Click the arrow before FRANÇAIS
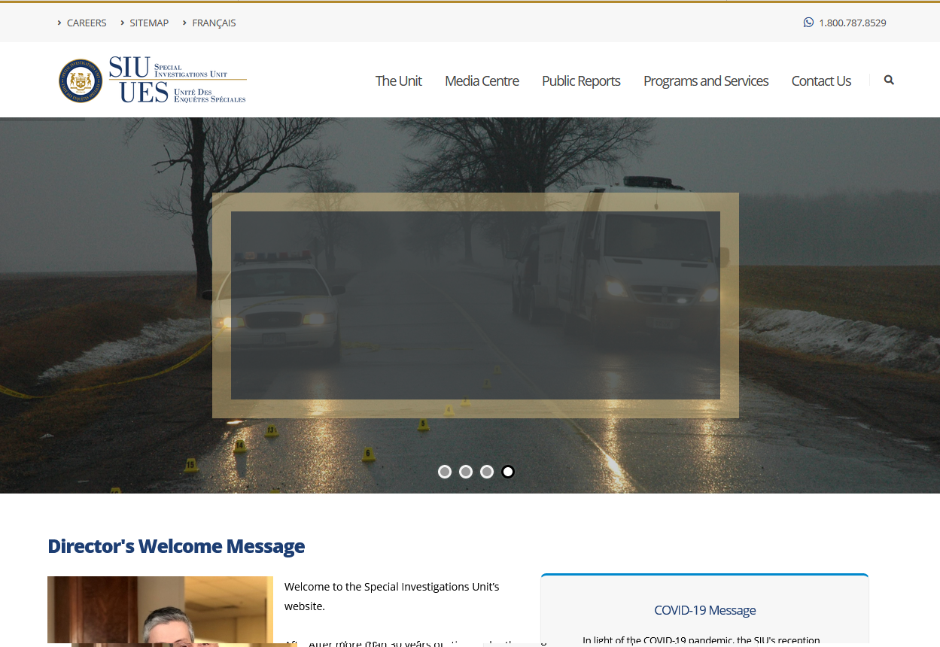Viewport: 940px width, 647px height. coord(184,23)
